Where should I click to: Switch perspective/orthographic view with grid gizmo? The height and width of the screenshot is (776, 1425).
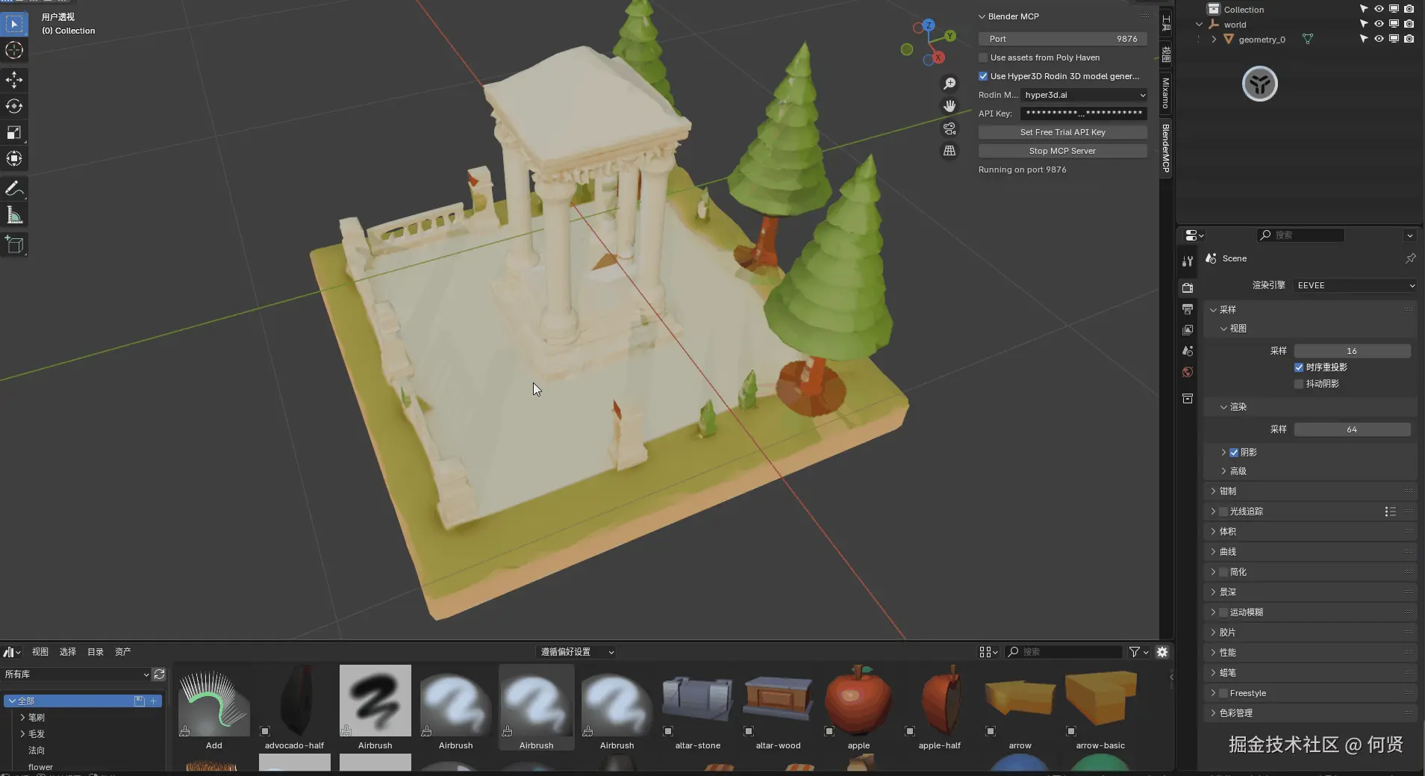click(x=950, y=151)
